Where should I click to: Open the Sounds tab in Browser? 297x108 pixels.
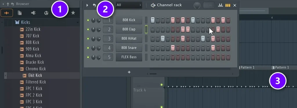(7, 13)
